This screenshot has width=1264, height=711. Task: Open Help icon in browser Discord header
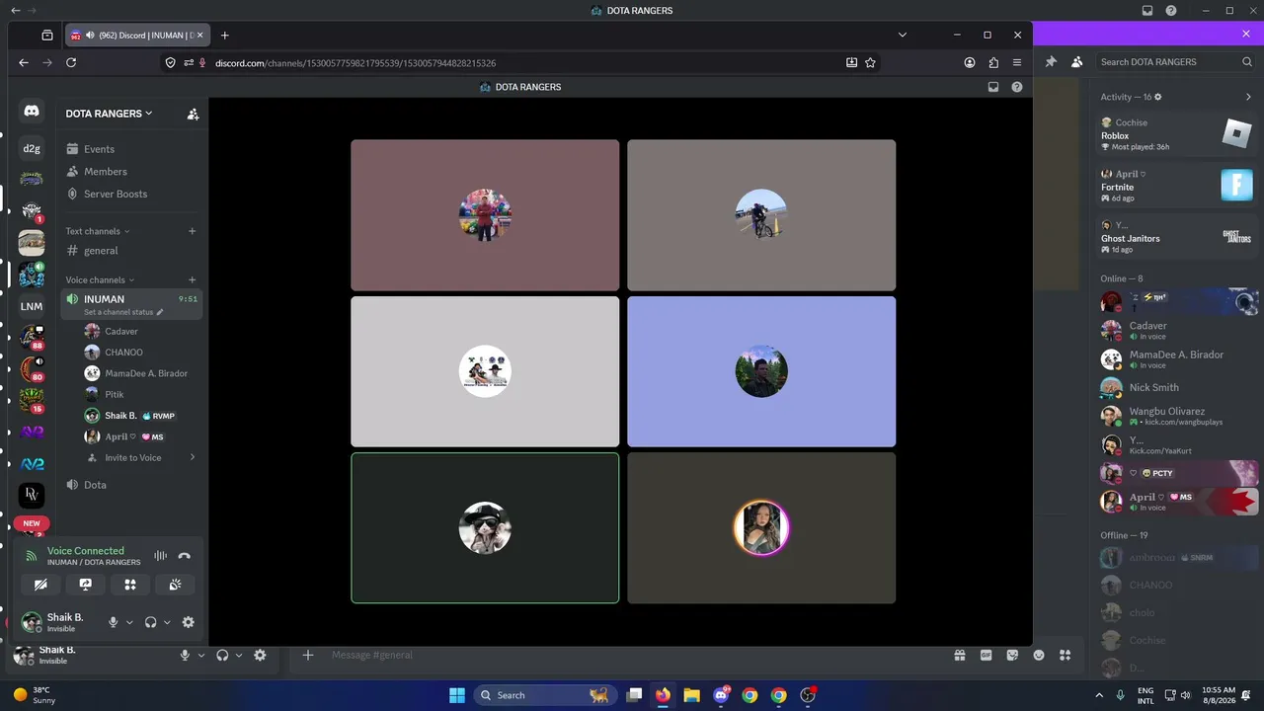click(x=1017, y=87)
